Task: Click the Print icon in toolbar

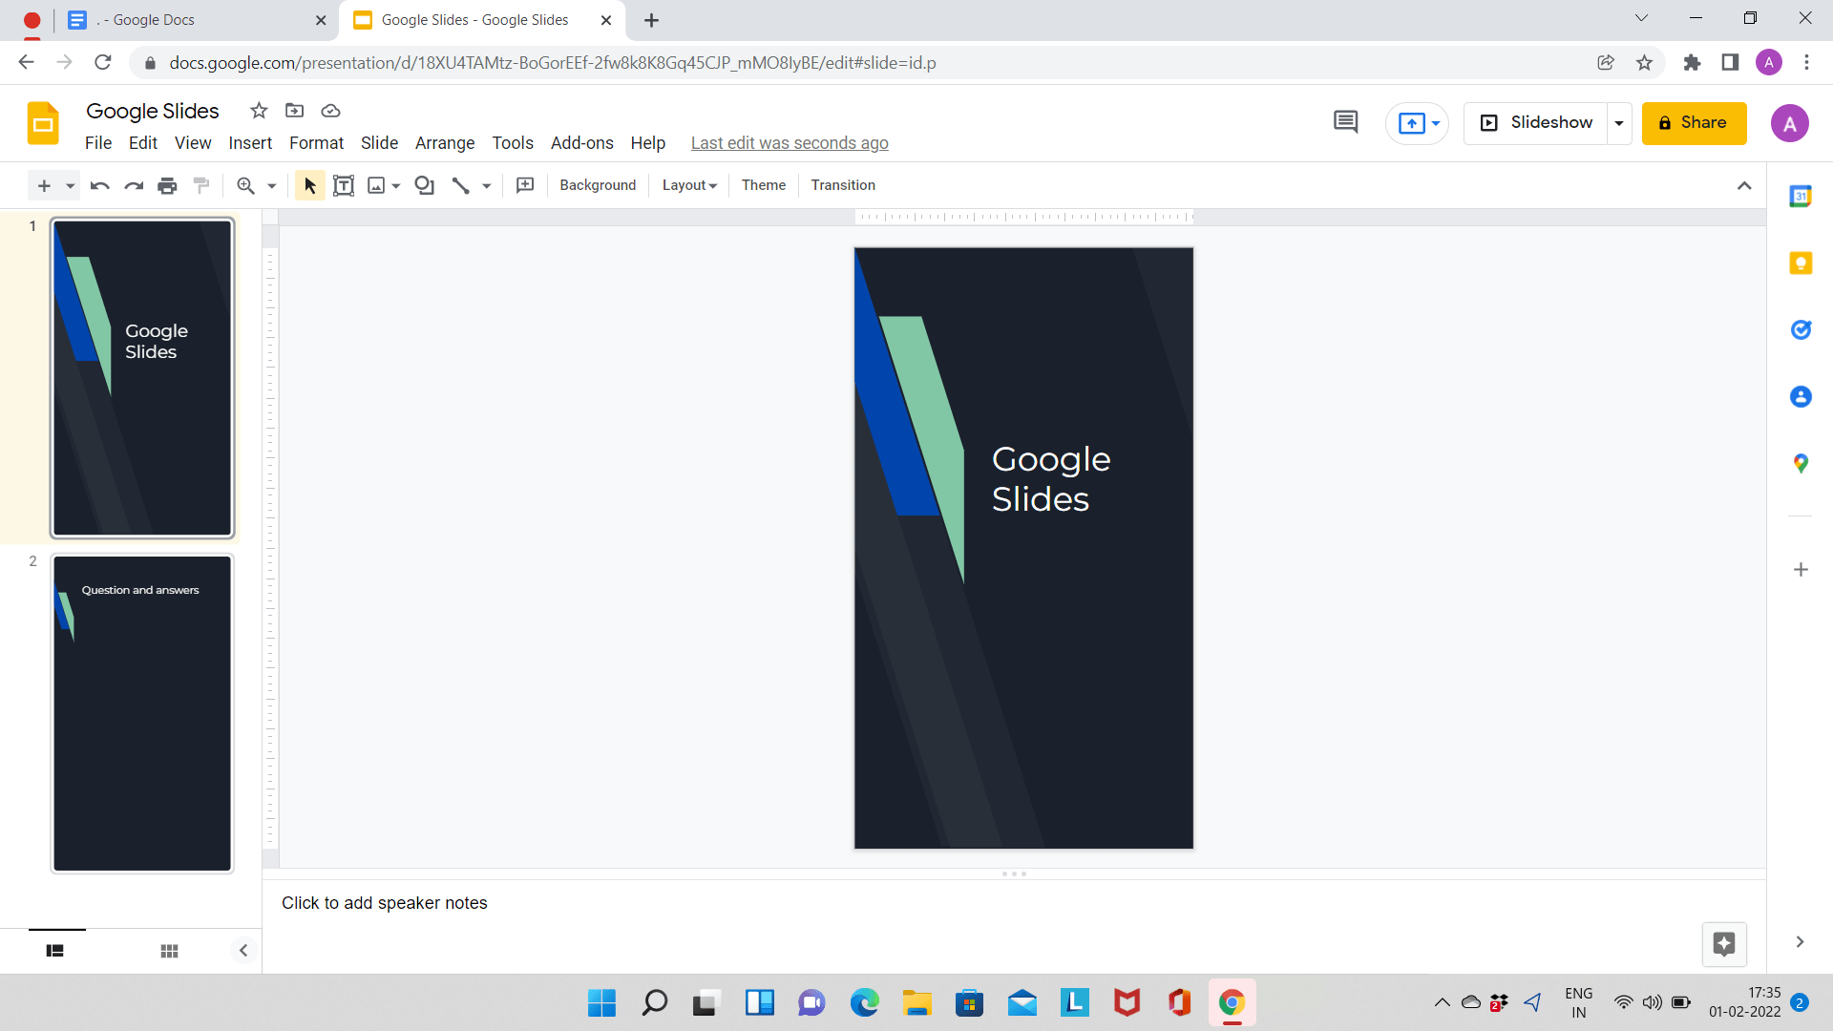Action: tap(167, 185)
